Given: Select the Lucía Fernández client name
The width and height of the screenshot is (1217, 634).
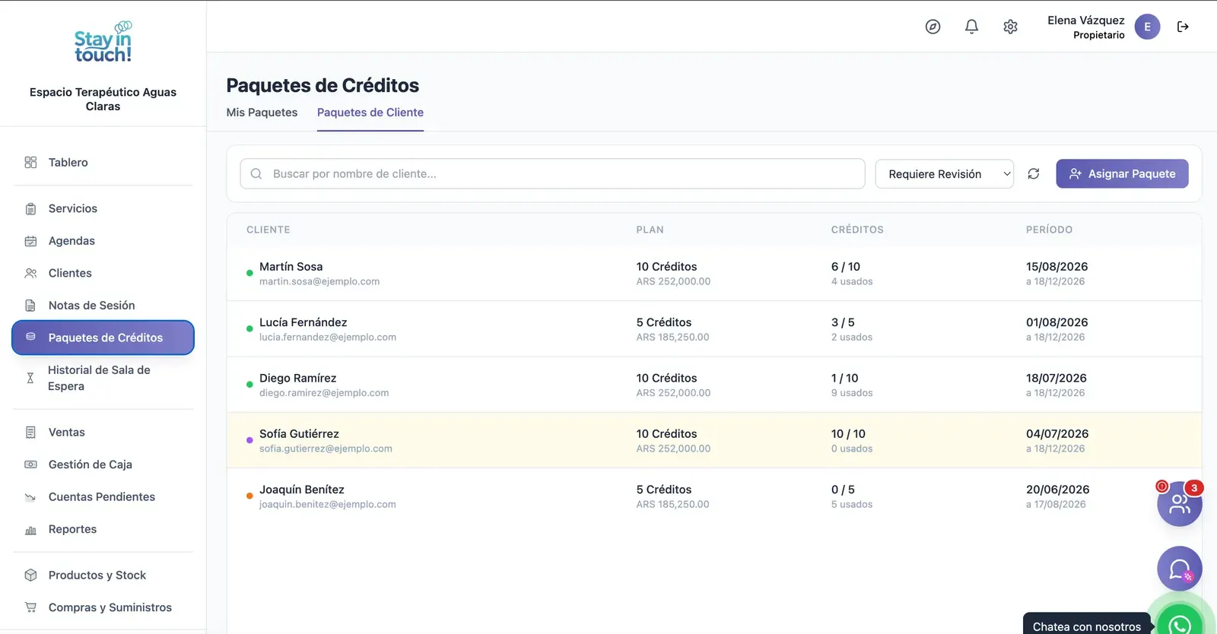Looking at the screenshot, I should pos(303,322).
